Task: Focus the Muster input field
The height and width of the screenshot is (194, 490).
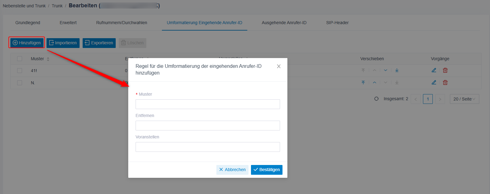Action: tap(208, 104)
